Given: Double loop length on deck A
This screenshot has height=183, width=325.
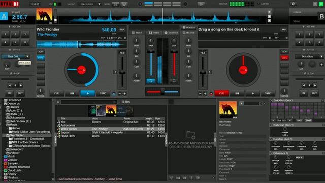Looking at the screenshot, I should 21,85.
